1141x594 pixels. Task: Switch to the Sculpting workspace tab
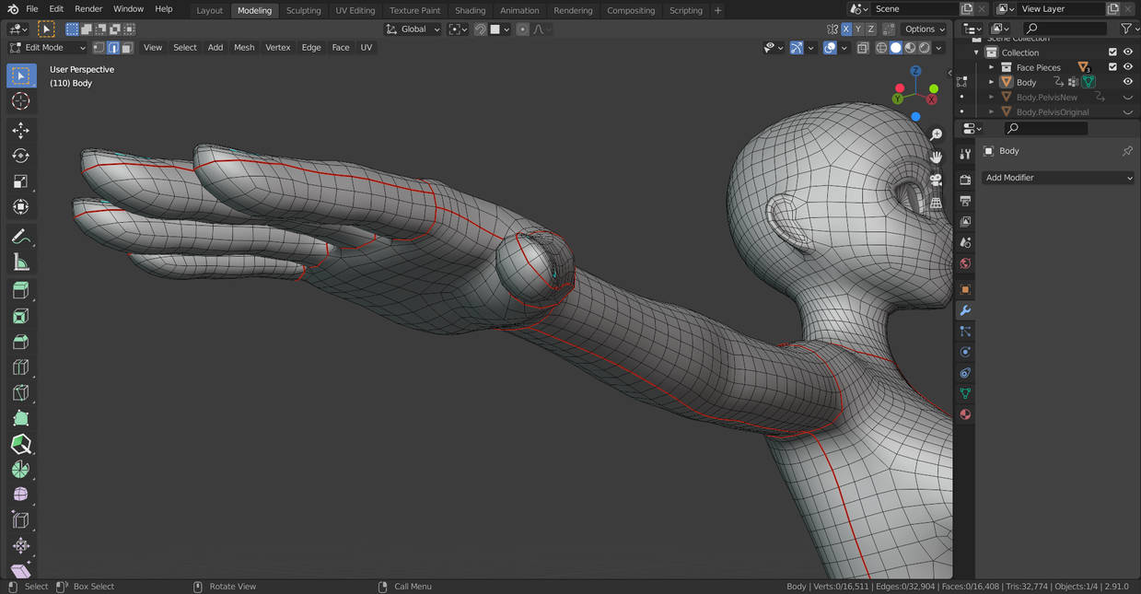coord(303,10)
